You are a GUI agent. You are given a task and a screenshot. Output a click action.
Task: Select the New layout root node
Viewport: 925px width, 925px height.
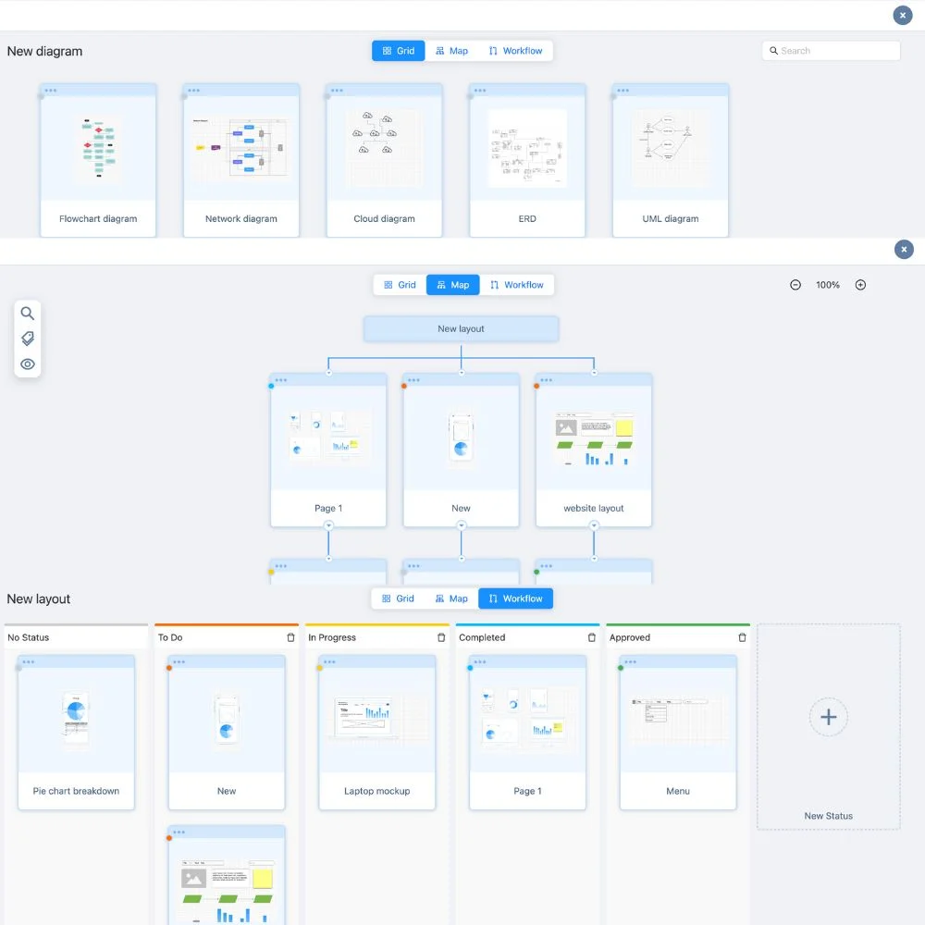[461, 328]
